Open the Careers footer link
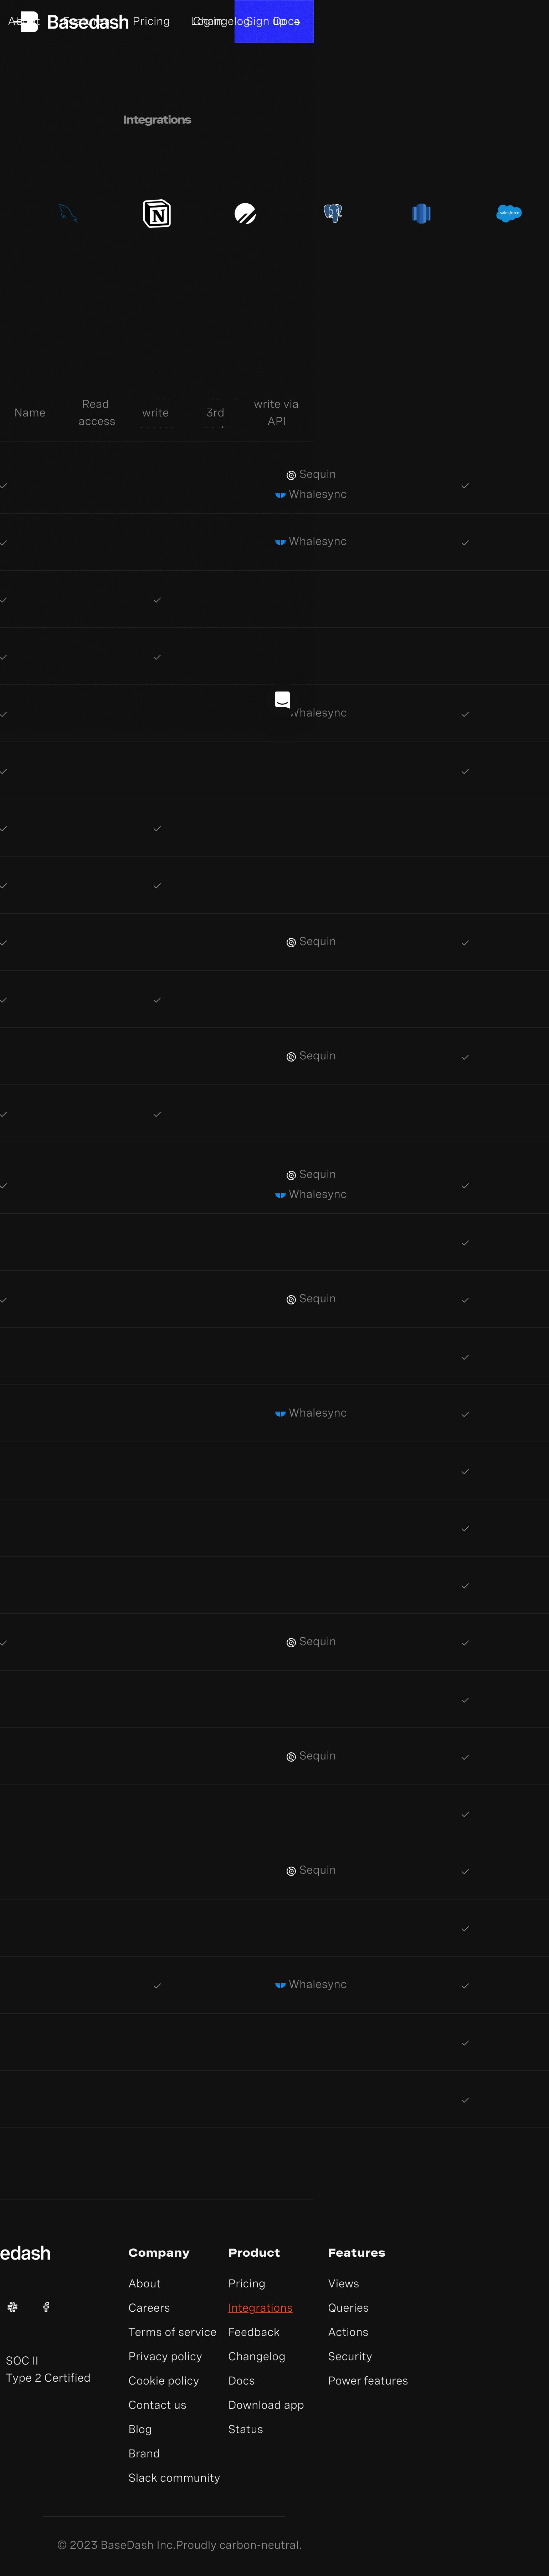The height and width of the screenshot is (2576, 549). point(149,2308)
